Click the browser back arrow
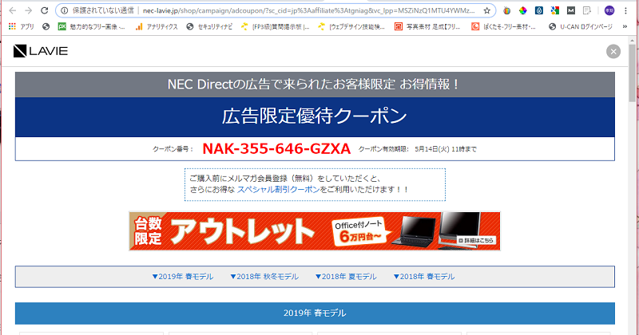The width and height of the screenshot is (639, 335). [x=12, y=10]
